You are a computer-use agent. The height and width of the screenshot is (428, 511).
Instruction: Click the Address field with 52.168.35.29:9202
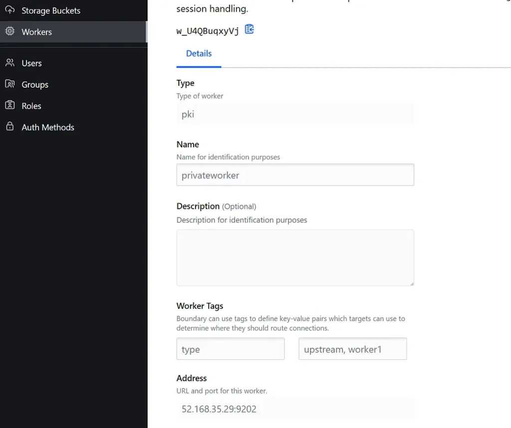(295, 409)
